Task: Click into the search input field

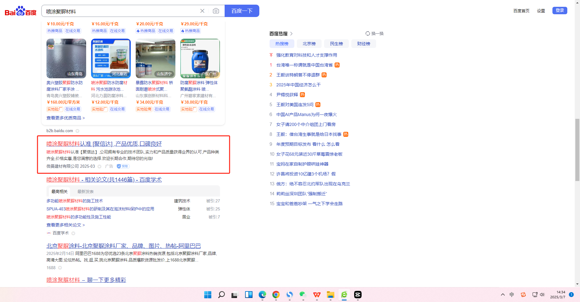Action: click(x=121, y=11)
